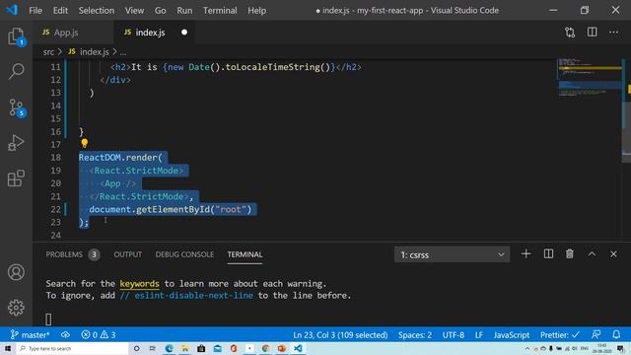Click line number 14 in gutter
The height and width of the screenshot is (355, 631).
[55, 106]
